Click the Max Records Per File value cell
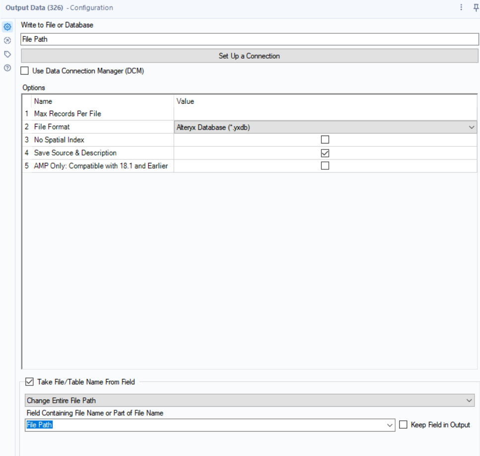The height and width of the screenshot is (456, 480). pyautogui.click(x=322, y=113)
